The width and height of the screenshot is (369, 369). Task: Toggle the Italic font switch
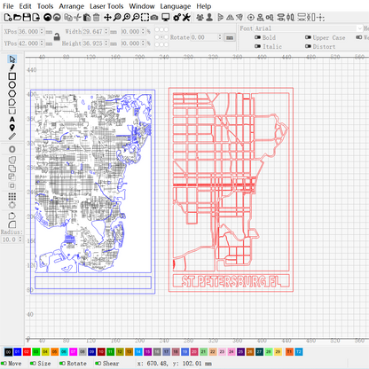(x=257, y=46)
